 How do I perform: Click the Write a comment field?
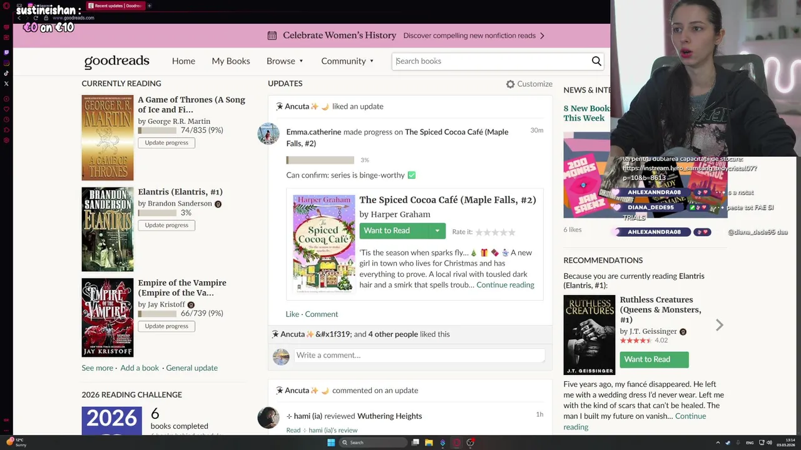point(419,355)
